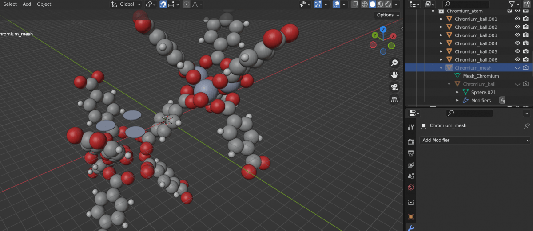Open the Object menu in viewport header
Screen dimensions: 533x231
[x=44, y=4]
